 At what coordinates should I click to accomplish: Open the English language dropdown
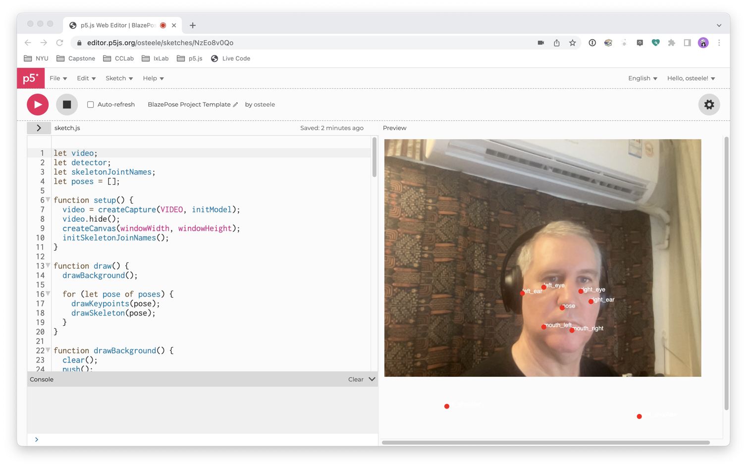pyautogui.click(x=642, y=78)
